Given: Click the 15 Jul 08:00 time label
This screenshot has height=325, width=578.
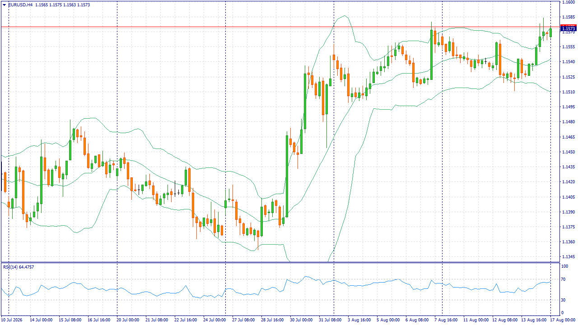Looking at the screenshot, I should tap(70, 320).
